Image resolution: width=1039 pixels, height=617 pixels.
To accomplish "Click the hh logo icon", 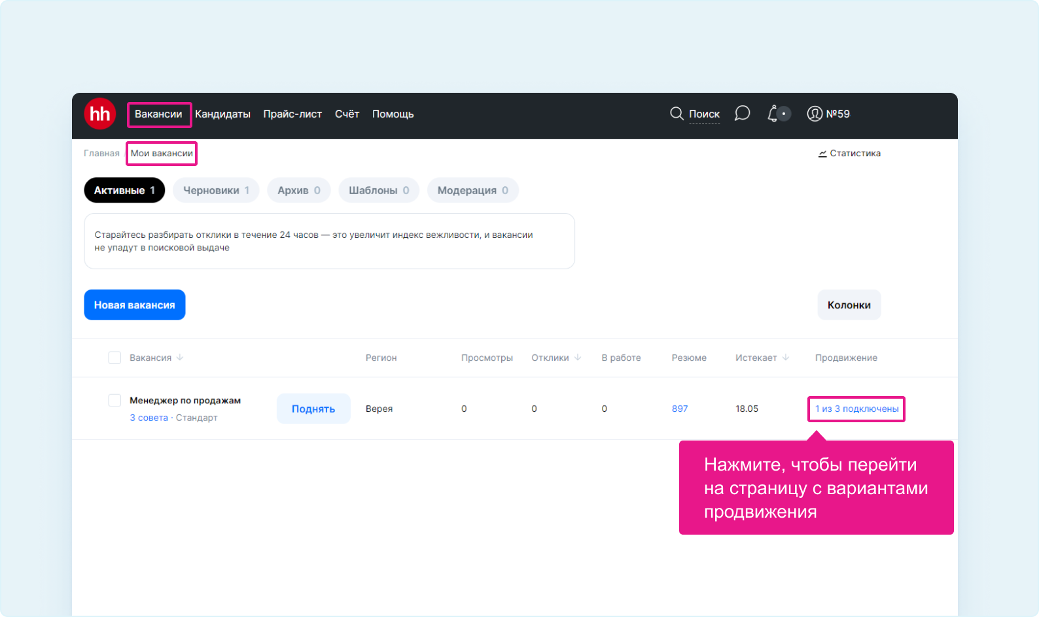I will pos(99,114).
